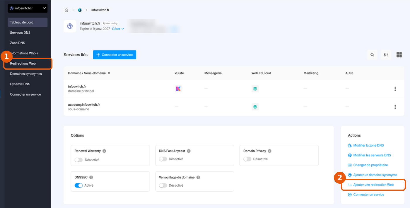Image resolution: width=410 pixels, height=208 pixels.
Task: Show info about Renewal Warranty
Action: pyautogui.click(x=104, y=151)
